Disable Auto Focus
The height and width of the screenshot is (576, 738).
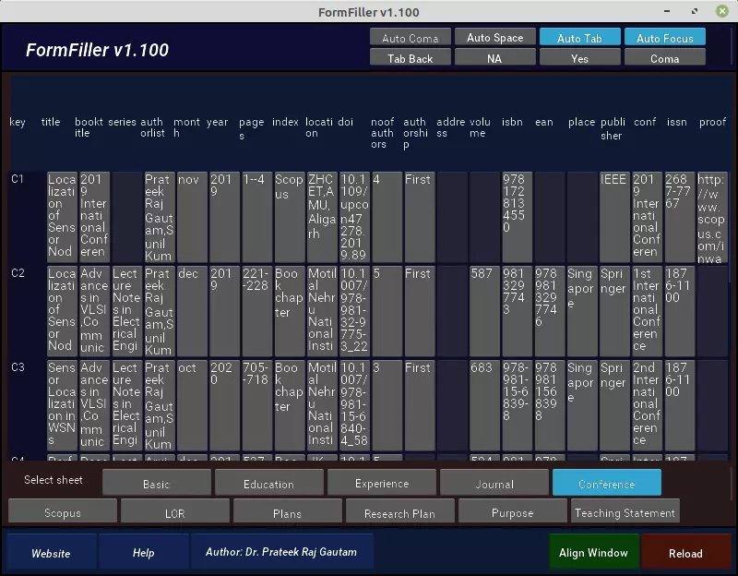pos(665,37)
